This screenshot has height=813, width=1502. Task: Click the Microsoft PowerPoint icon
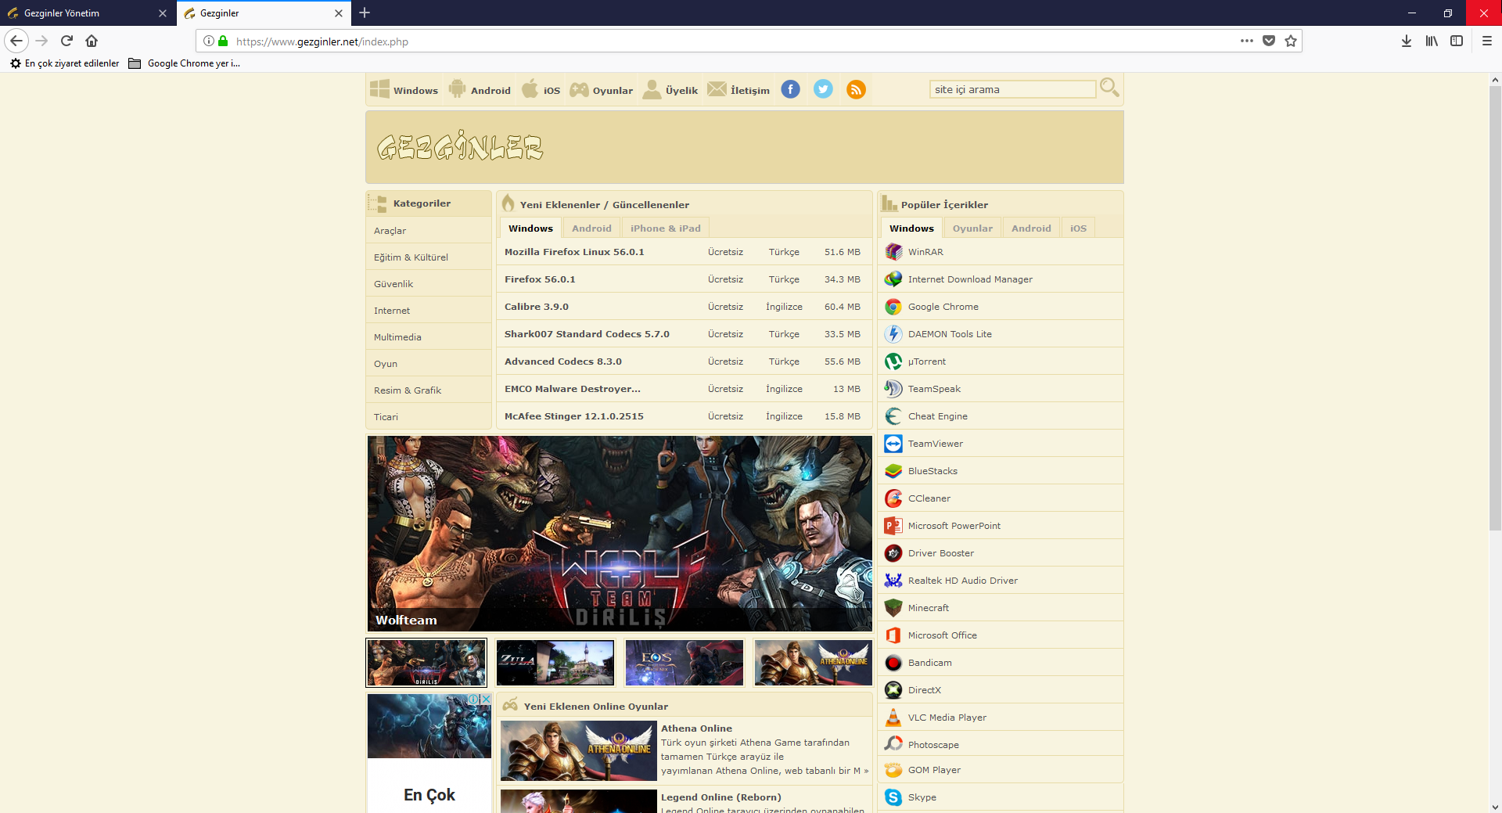893,526
